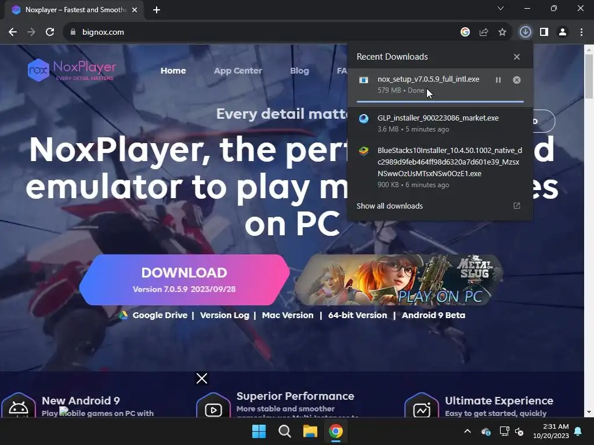Open the notifications bell icon
Viewport: 594px width, 445px height.
click(578, 431)
